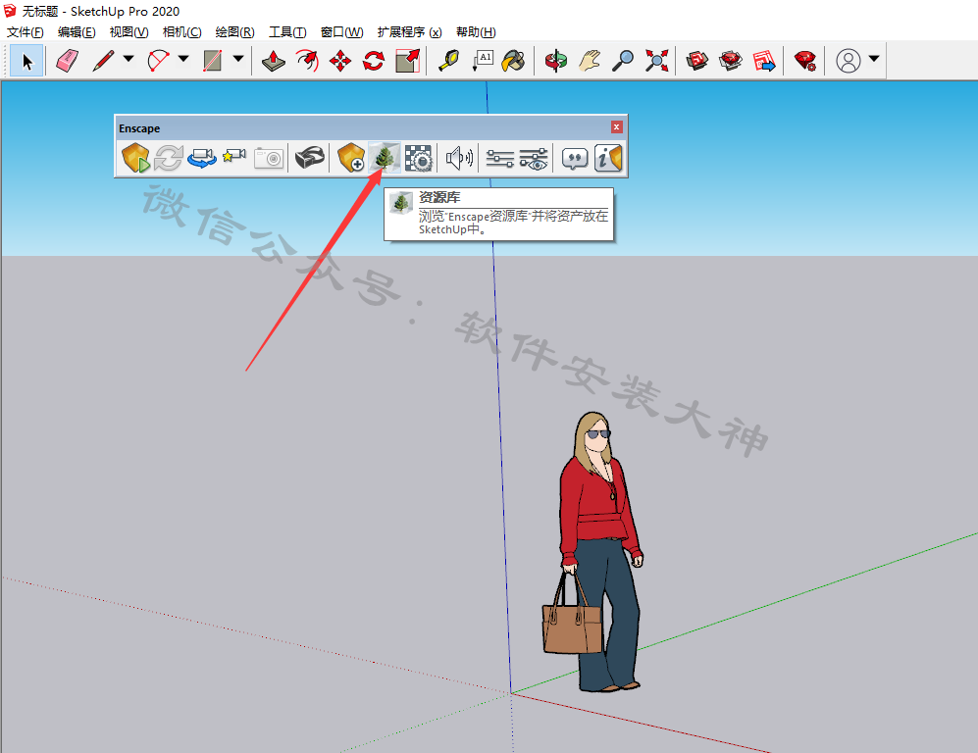Open the 文件(F) menu
The height and width of the screenshot is (753, 978).
click(25, 31)
